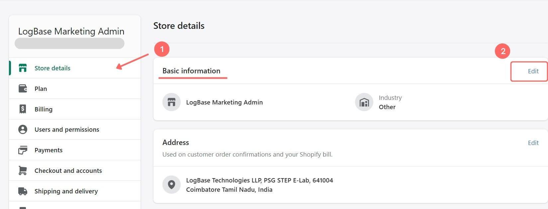548x209 pixels.
Task: Click the LogBase Technologies LLP address text
Action: (259, 185)
